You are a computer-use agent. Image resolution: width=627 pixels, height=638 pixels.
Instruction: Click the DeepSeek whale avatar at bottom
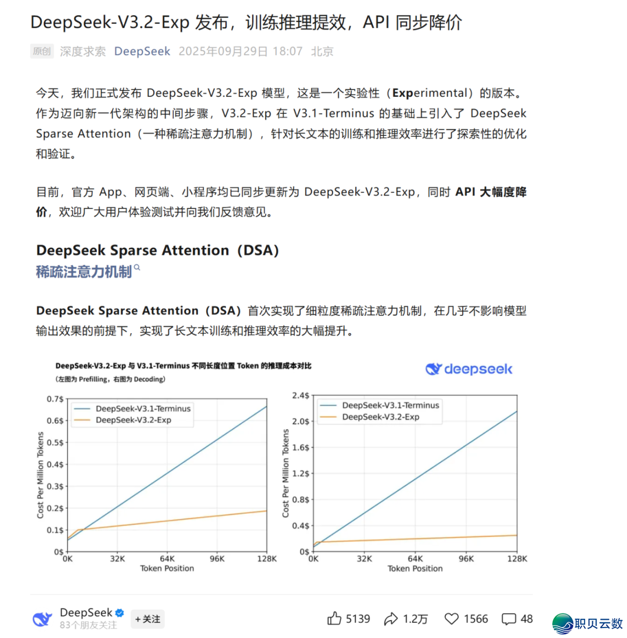pyautogui.click(x=42, y=619)
